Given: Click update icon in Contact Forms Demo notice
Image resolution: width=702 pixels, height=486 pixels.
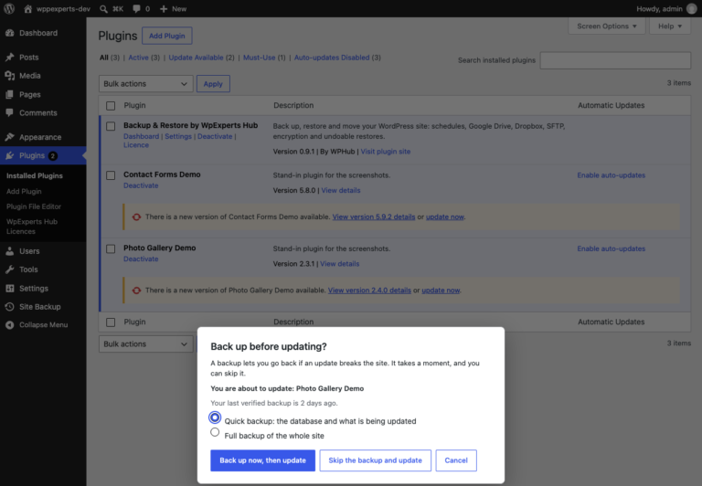Looking at the screenshot, I should 136,217.
